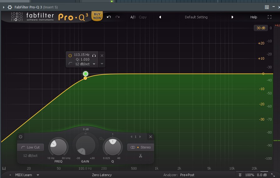The height and width of the screenshot is (178, 280).
Task: Open the FL Studio detailed settings grid icon
Action: click(267, 7)
